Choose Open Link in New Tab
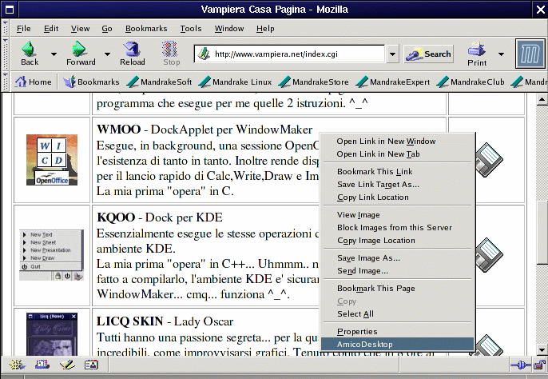 397,154
